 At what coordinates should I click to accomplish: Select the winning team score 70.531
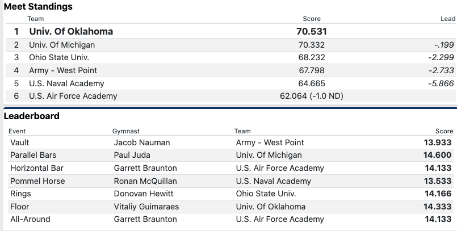(x=308, y=32)
